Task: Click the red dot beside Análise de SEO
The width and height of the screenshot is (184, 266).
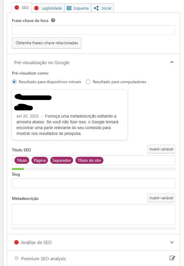Action: pos(16,242)
